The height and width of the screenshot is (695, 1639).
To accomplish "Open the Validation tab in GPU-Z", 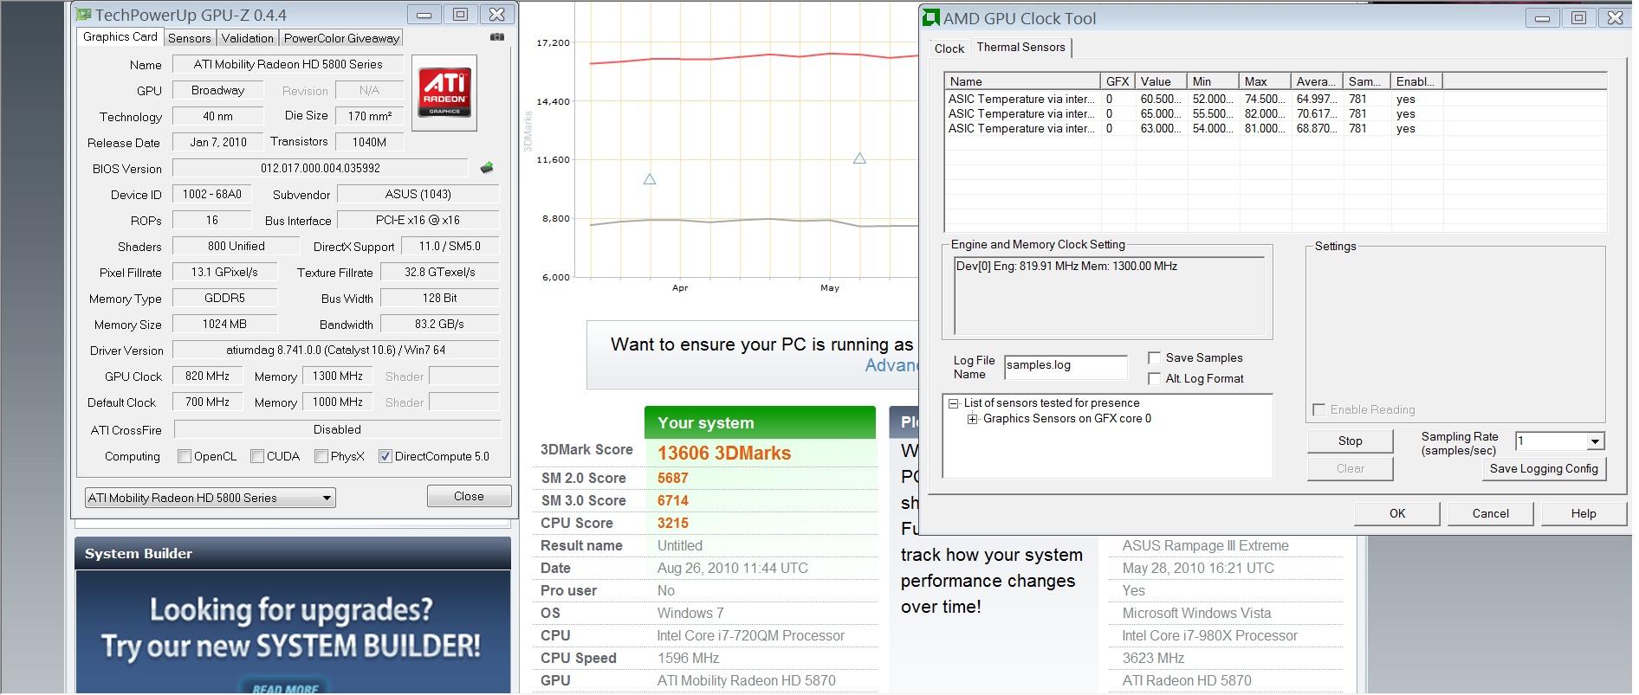I will pos(247,38).
